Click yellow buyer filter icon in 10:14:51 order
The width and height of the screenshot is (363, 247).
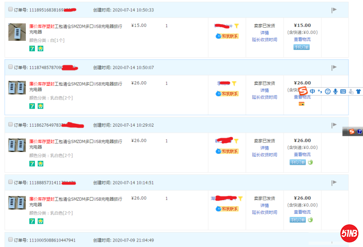(240, 198)
